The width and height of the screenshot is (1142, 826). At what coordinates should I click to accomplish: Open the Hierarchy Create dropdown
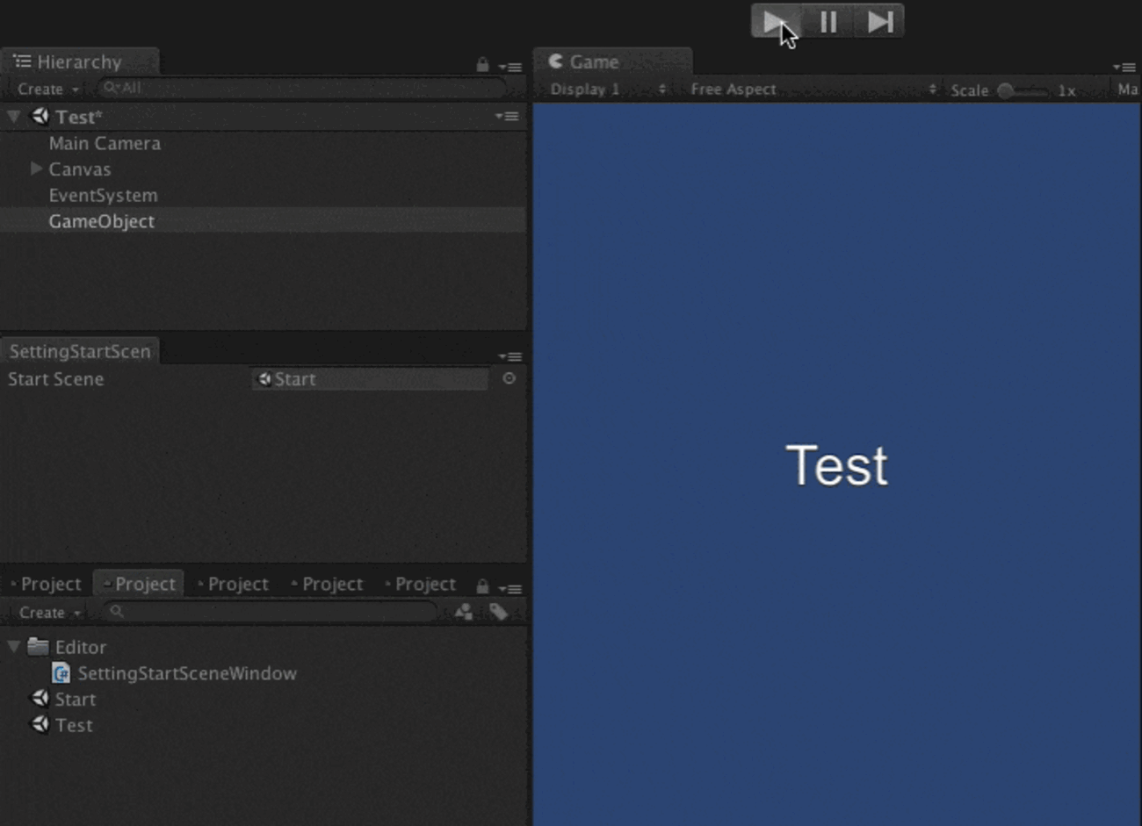coord(48,89)
